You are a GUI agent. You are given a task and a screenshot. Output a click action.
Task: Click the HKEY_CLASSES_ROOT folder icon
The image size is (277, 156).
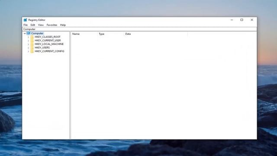(x=32, y=37)
